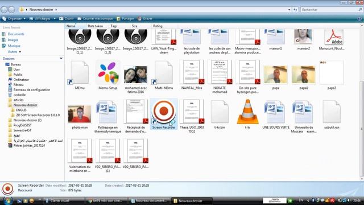
Task: Click the Graver toolbar button
Action: point(145,19)
